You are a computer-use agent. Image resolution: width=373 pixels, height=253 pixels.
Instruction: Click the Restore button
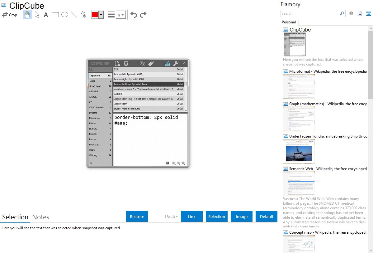tap(137, 217)
